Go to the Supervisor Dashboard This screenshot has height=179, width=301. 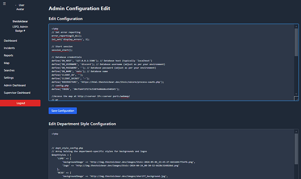pyautogui.click(x=17, y=93)
